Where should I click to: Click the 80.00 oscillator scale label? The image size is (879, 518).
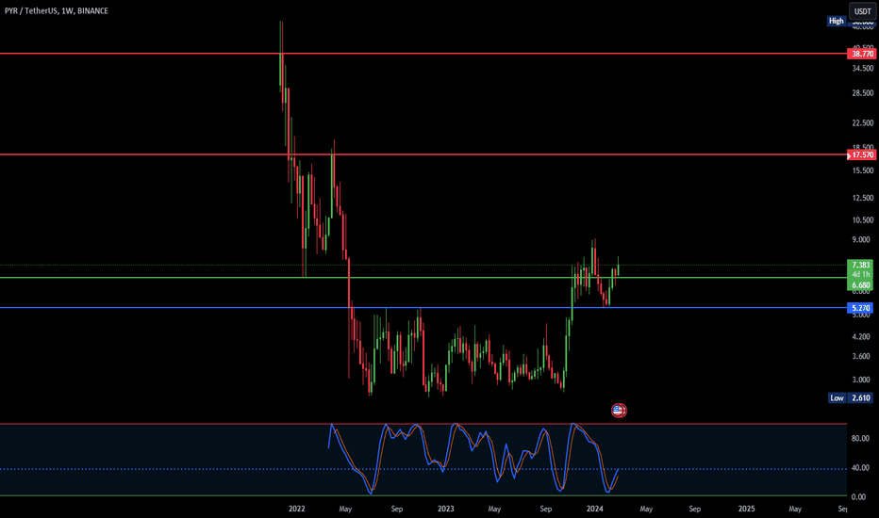(860, 439)
